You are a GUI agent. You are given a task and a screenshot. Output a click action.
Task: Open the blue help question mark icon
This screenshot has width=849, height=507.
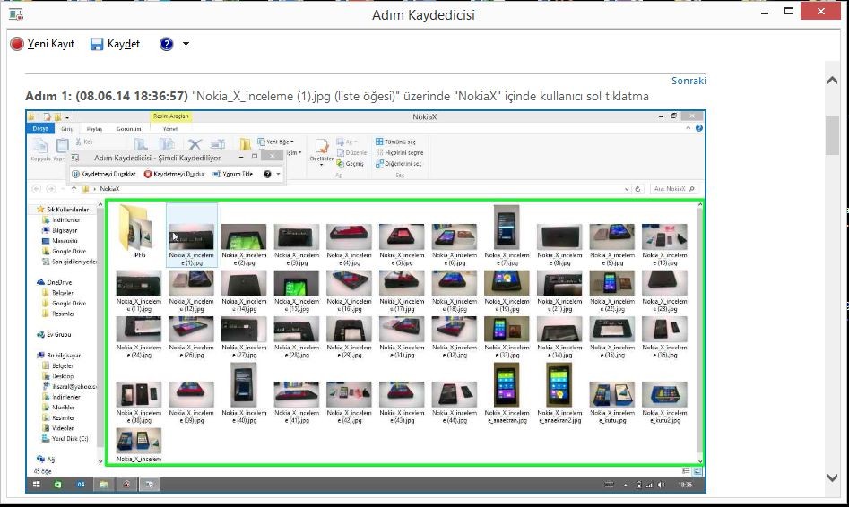pyautogui.click(x=166, y=44)
